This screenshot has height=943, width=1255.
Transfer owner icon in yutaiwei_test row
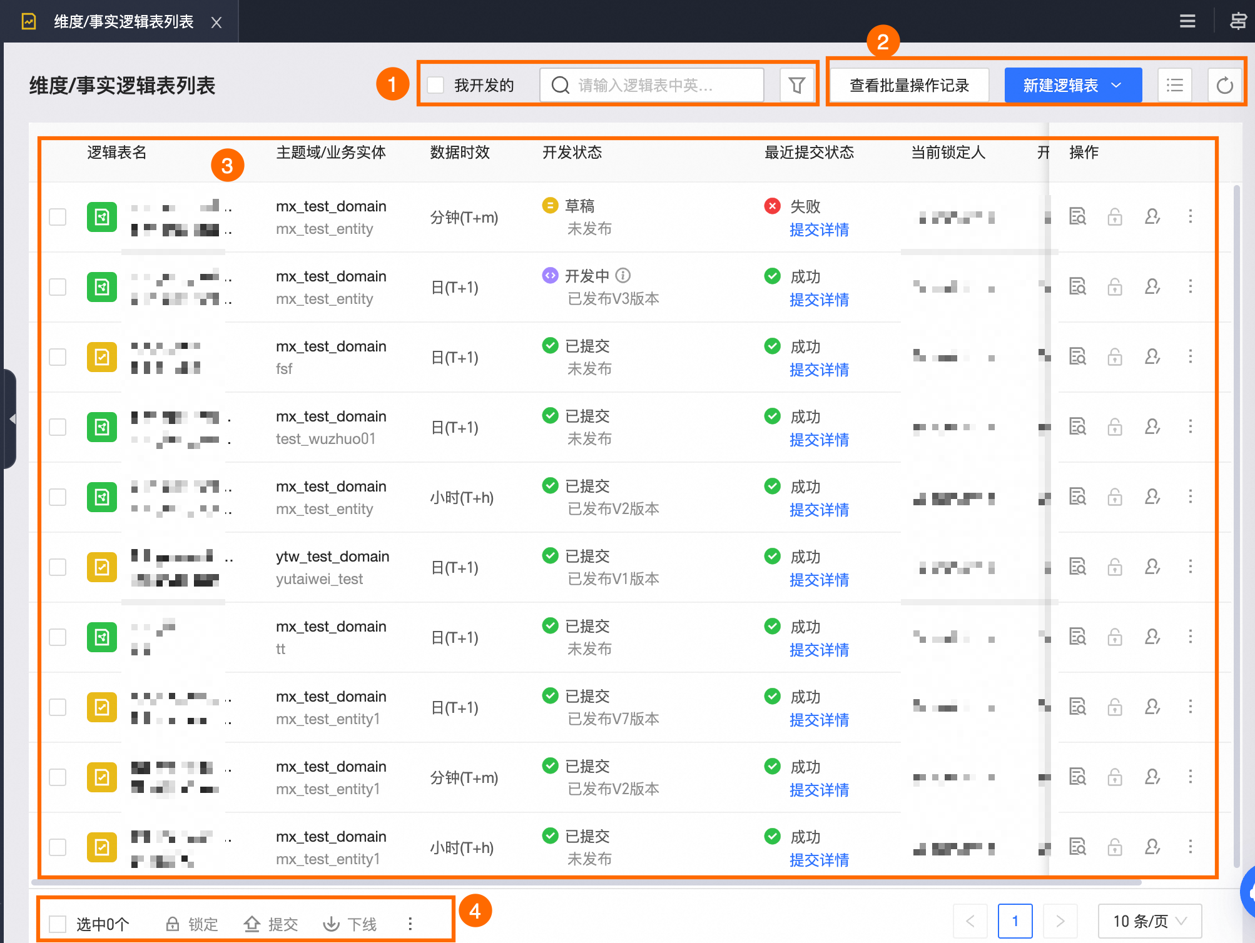pyautogui.click(x=1152, y=567)
